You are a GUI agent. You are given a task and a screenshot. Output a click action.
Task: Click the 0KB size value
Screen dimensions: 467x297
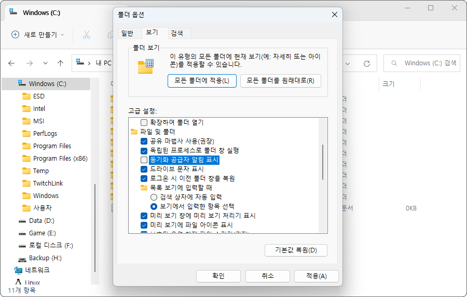(x=411, y=208)
